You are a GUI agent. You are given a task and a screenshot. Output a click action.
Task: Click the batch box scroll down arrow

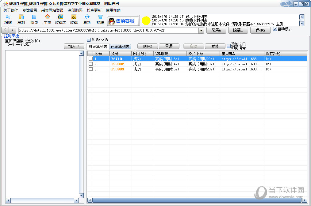[81, 196]
